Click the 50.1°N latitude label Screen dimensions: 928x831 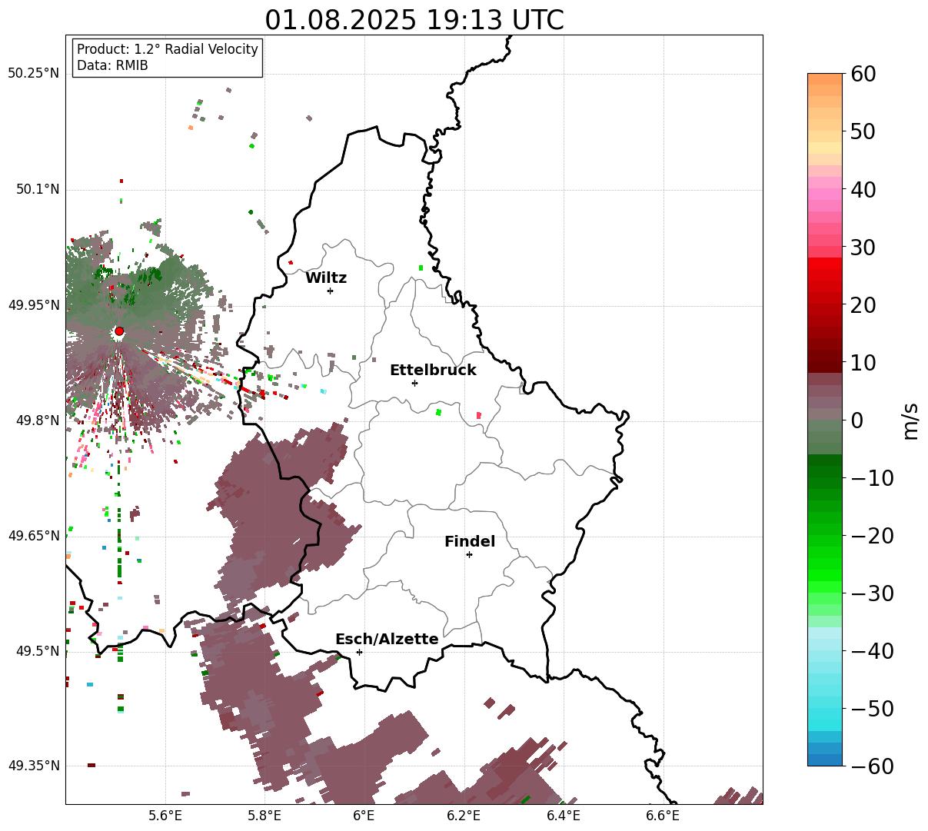(x=37, y=189)
